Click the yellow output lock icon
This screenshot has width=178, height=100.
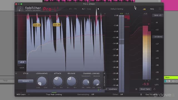(x=144, y=9)
